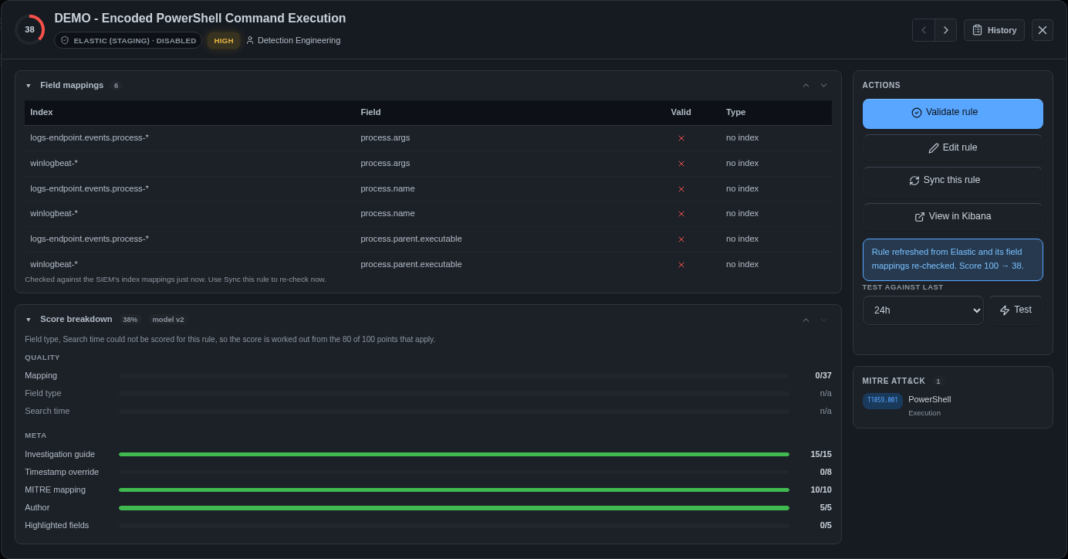The width and height of the screenshot is (1068, 559).
Task: Run the Test button
Action: point(1016,310)
